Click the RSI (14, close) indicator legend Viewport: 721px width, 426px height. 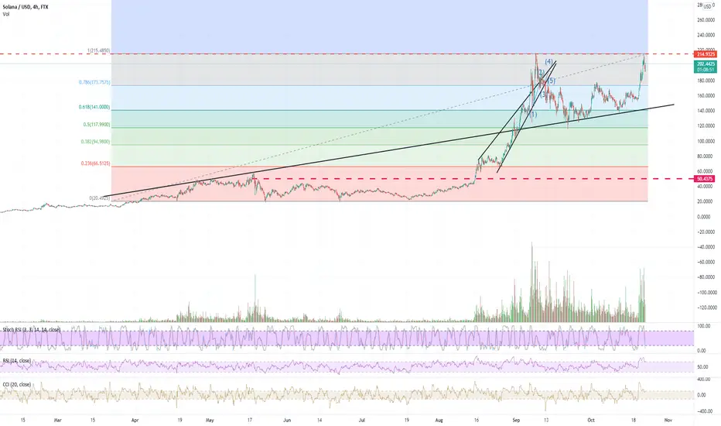pyautogui.click(x=17, y=361)
